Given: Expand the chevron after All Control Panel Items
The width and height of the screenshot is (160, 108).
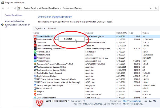Looking at the screenshot, I should point(61,8).
